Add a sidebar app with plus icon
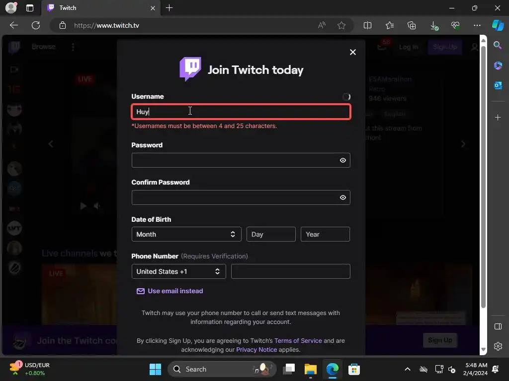Viewport: 509px width, 381px height. coord(498,117)
